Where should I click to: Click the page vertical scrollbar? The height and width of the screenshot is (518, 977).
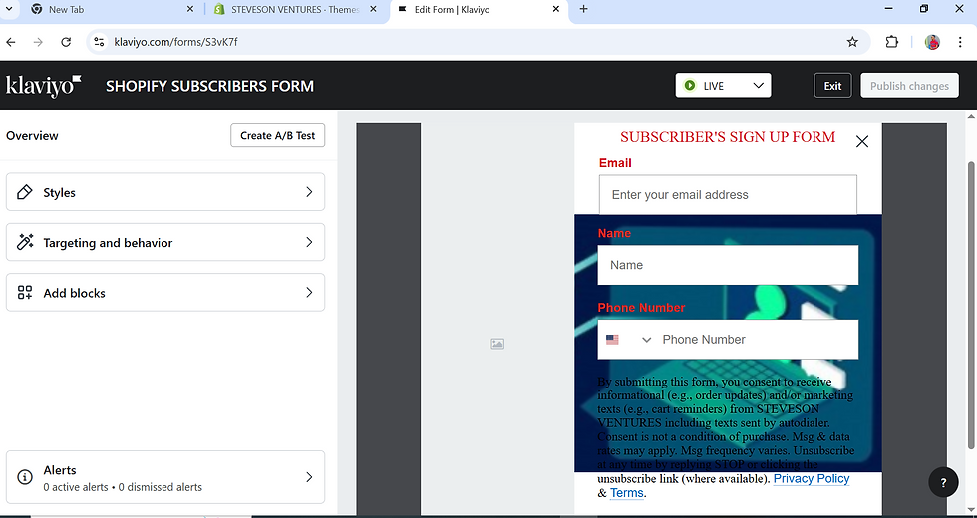pyautogui.click(x=971, y=305)
